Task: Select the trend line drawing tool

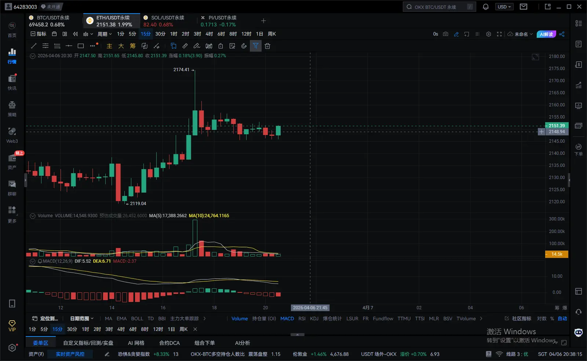Action: point(34,46)
